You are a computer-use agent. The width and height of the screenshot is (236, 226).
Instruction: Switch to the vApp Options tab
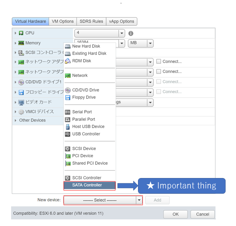(x=122, y=21)
